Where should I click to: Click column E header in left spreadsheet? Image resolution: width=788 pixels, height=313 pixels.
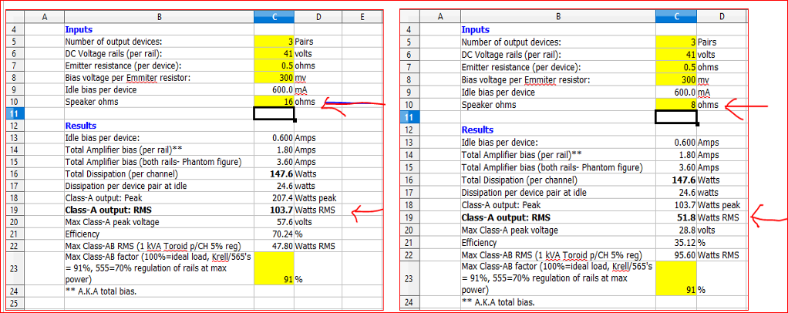(362, 17)
